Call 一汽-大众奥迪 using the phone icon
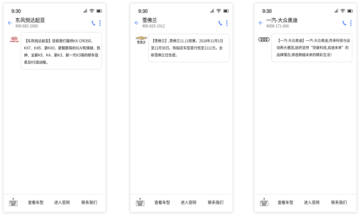The height and width of the screenshot is (216, 360). click(344, 23)
